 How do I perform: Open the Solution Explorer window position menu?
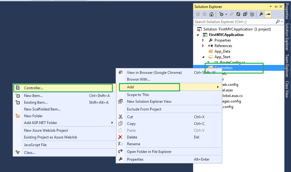click(x=271, y=7)
